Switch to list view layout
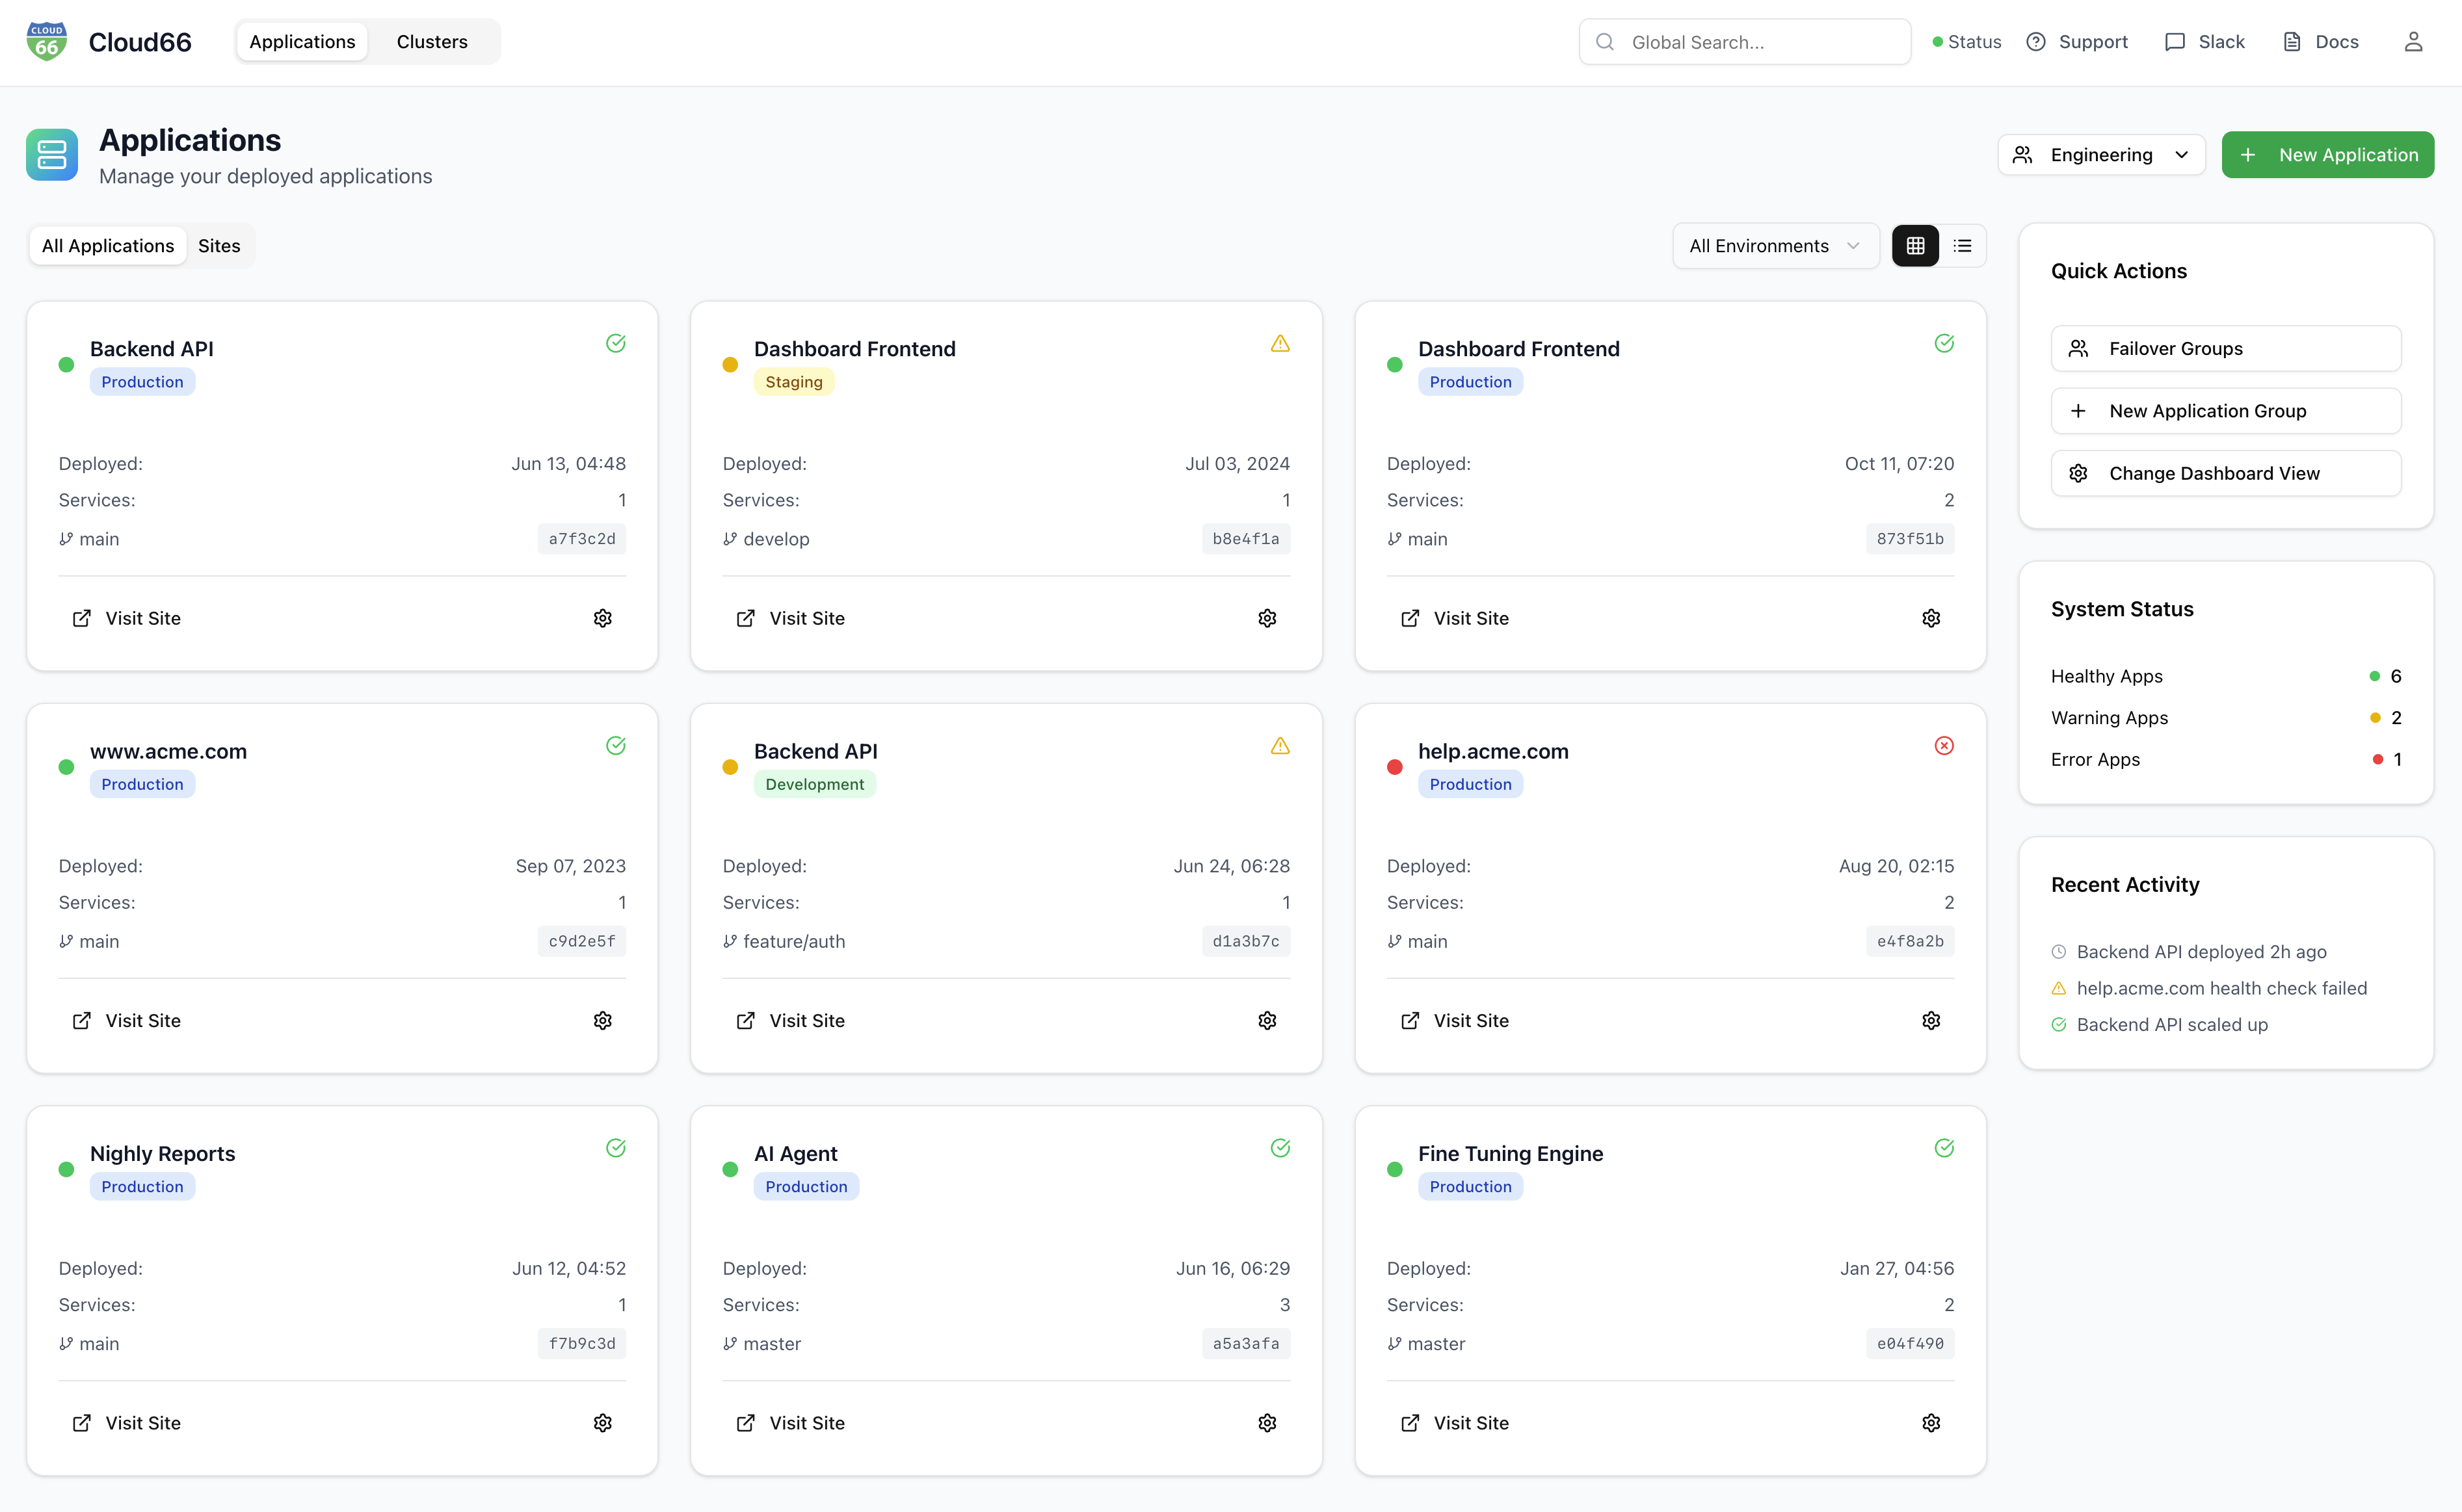Screen dimensions: 2462x1512 tap(1962, 246)
